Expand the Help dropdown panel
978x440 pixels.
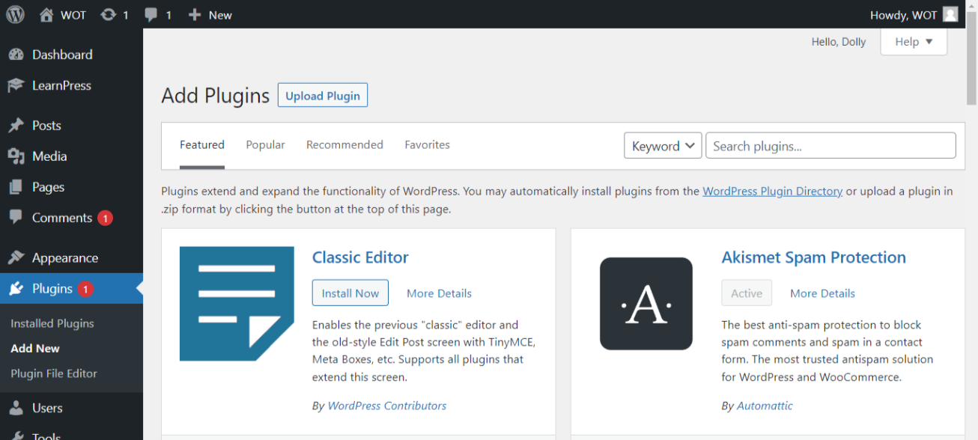(x=914, y=42)
